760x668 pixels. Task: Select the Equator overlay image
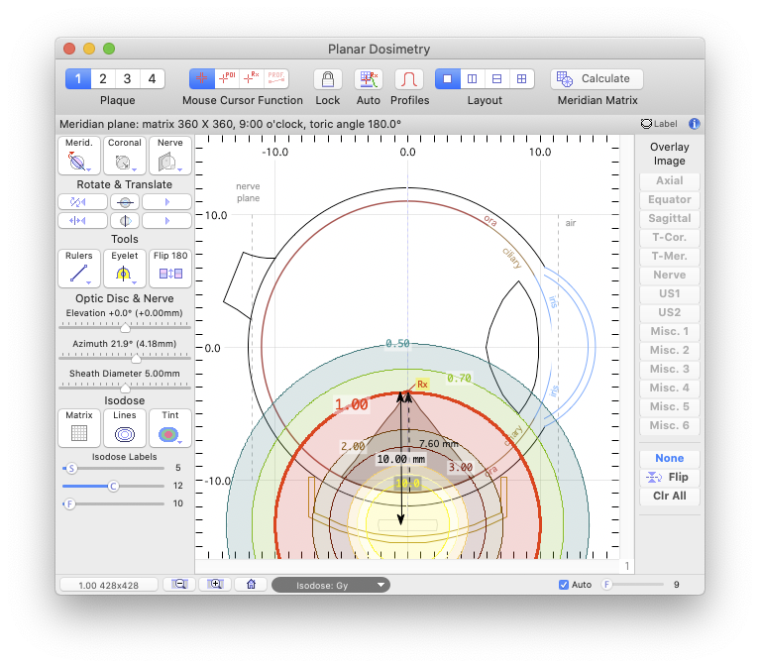[x=670, y=199]
